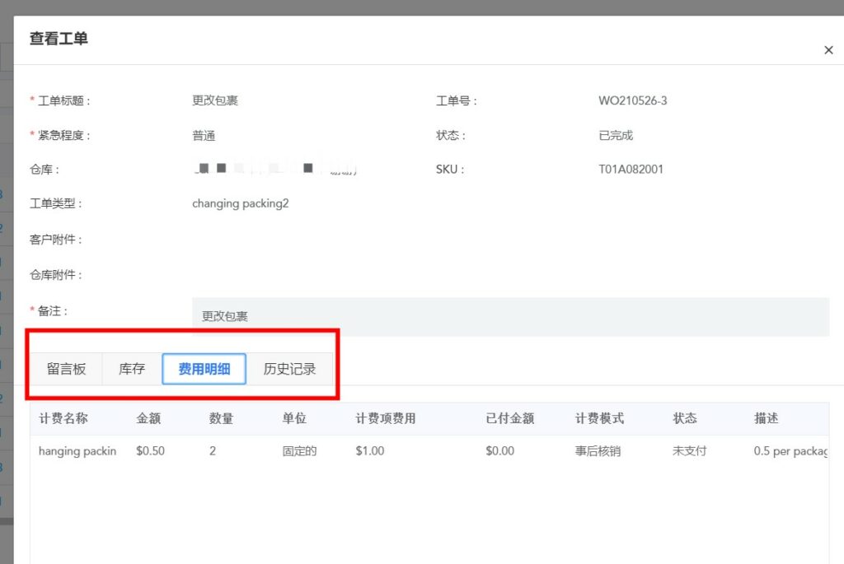Close the 查看工单 dialog

pyautogui.click(x=828, y=49)
